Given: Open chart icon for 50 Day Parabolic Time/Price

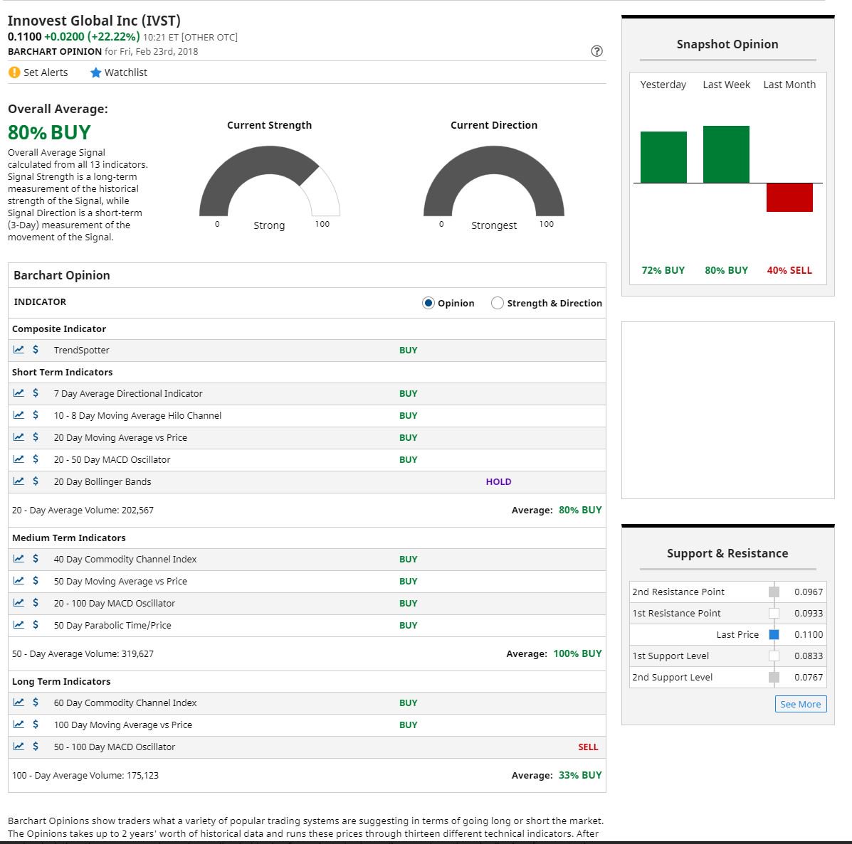Looking at the screenshot, I should [19, 625].
